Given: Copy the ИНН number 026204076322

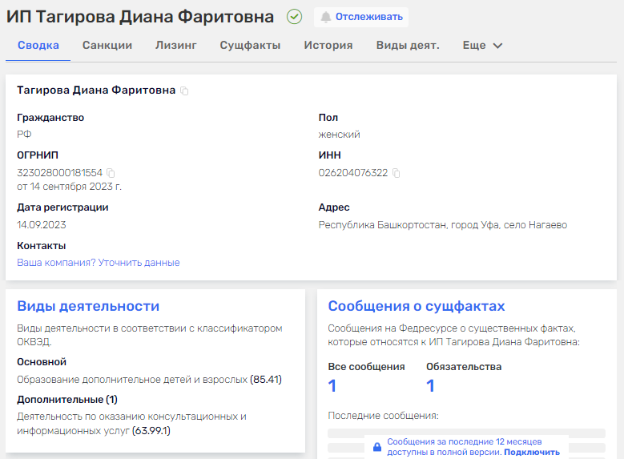Looking at the screenshot, I should [x=397, y=173].
